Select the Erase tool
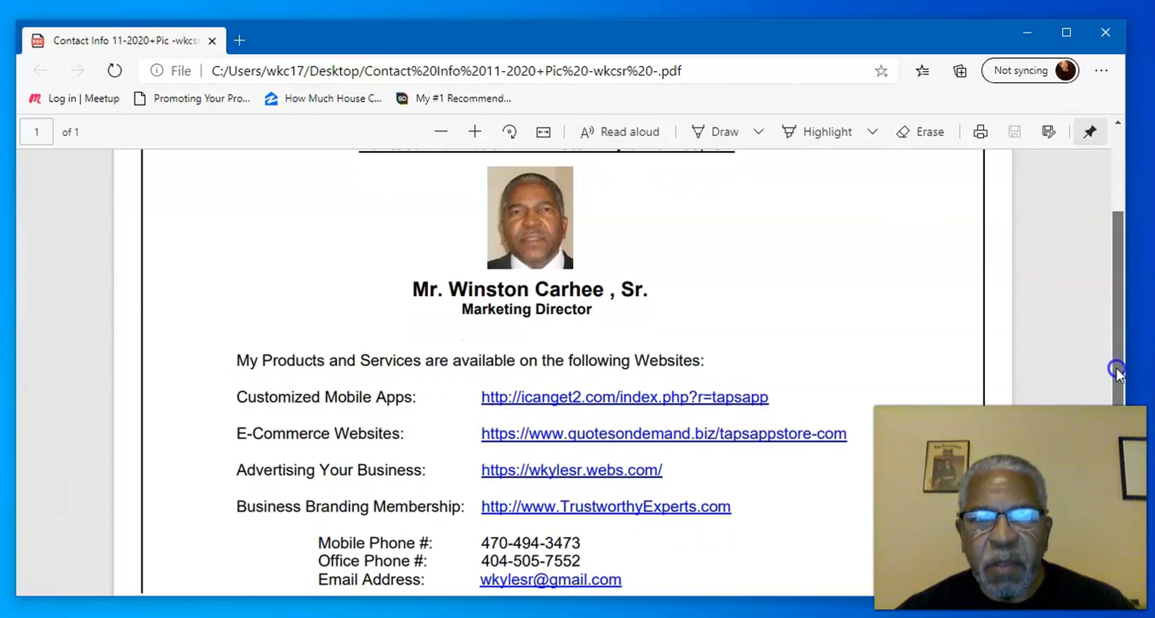 (920, 132)
